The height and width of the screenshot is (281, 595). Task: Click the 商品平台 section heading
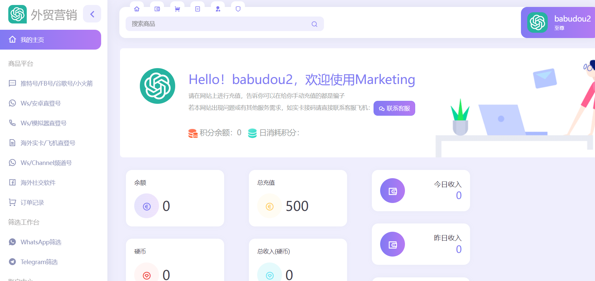pos(20,63)
